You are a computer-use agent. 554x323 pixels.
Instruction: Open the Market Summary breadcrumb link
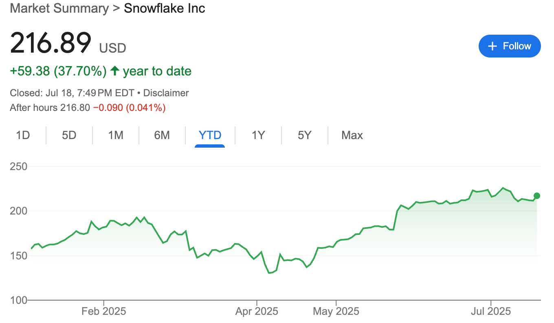(59, 8)
